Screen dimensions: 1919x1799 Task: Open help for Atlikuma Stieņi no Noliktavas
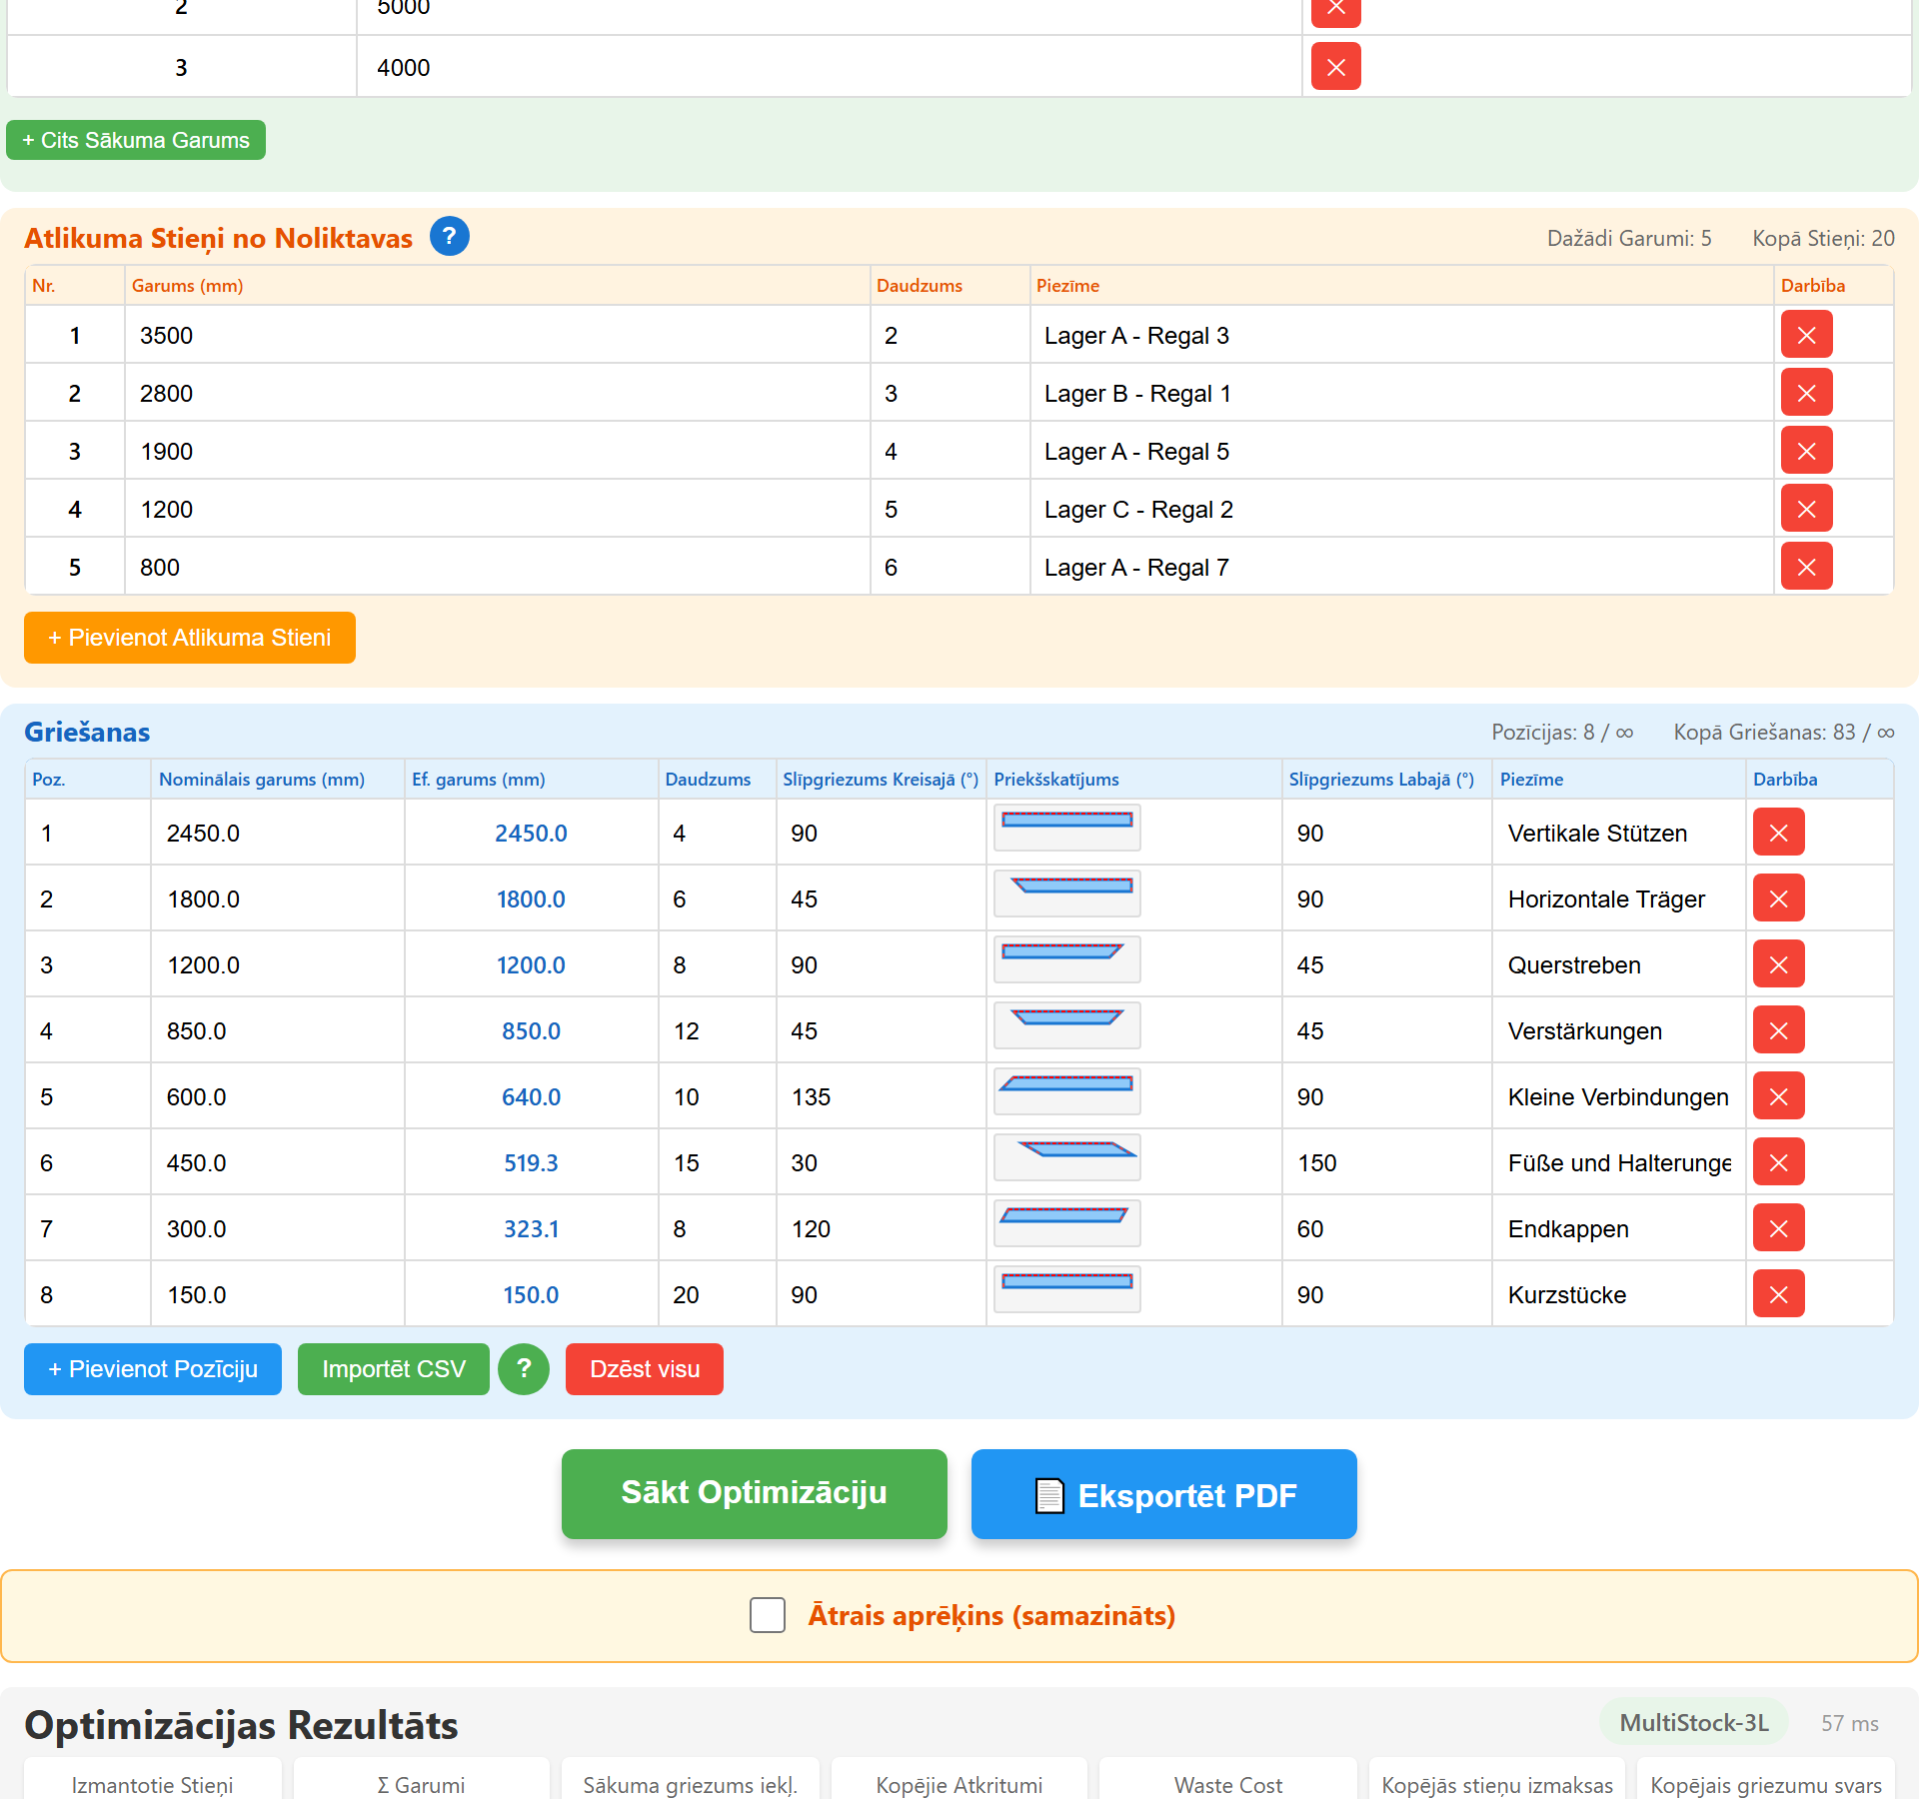449,237
